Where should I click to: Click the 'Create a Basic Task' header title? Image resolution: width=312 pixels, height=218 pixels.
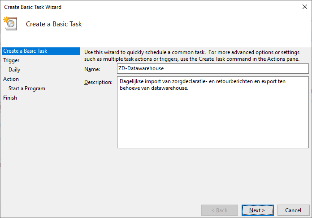point(54,24)
